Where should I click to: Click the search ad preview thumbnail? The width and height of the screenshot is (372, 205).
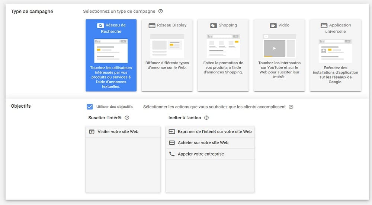(111, 51)
